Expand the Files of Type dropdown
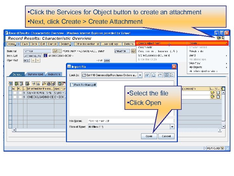This screenshot has width=234, height=176. click(172, 127)
